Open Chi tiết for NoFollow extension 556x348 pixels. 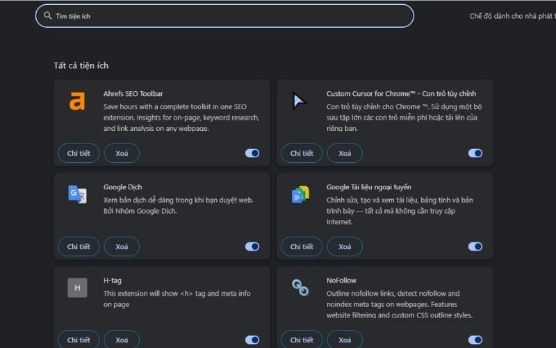tap(302, 340)
